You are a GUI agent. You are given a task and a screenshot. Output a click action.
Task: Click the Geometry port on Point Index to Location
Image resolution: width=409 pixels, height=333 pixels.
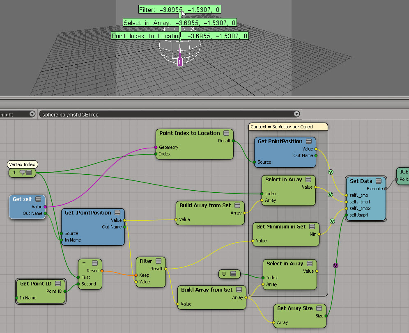(156, 147)
